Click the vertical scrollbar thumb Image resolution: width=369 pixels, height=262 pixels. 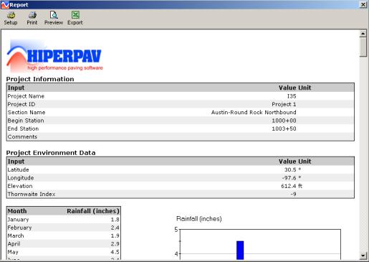pyautogui.click(x=363, y=47)
